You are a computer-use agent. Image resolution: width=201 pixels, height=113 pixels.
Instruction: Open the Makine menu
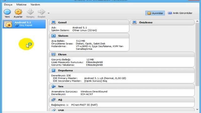point(21,5)
